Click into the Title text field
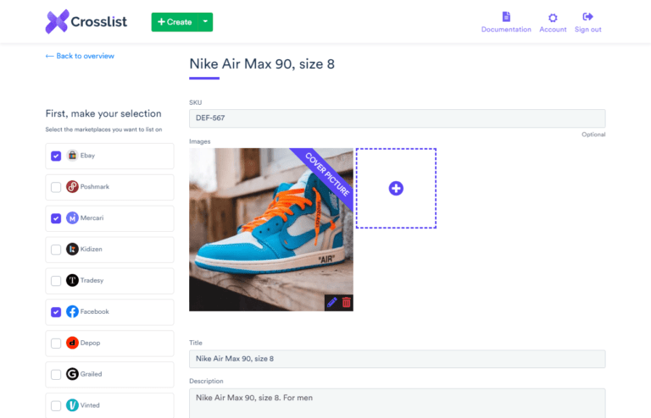Viewport: 651px width, 418px height. (397, 359)
